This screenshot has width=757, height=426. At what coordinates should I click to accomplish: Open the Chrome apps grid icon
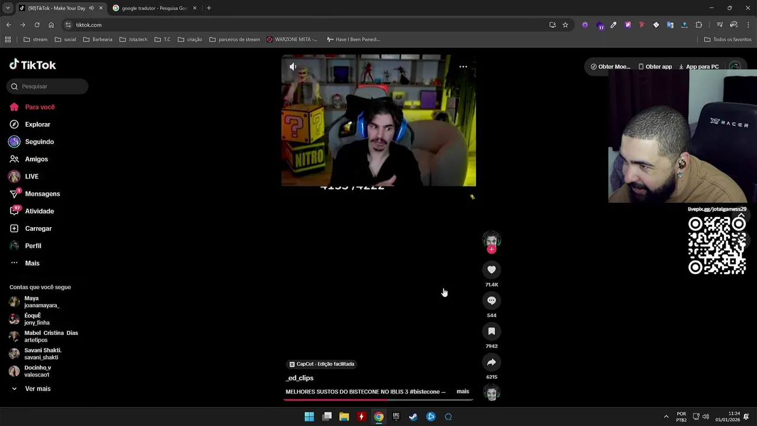pyautogui.click(x=8, y=40)
